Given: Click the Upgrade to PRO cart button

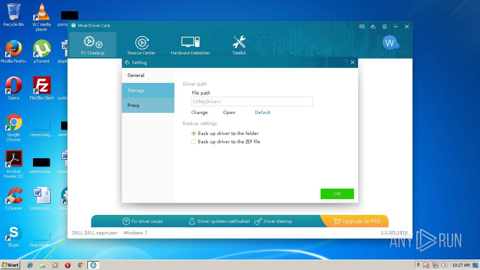Looking at the screenshot, I should (x=357, y=221).
